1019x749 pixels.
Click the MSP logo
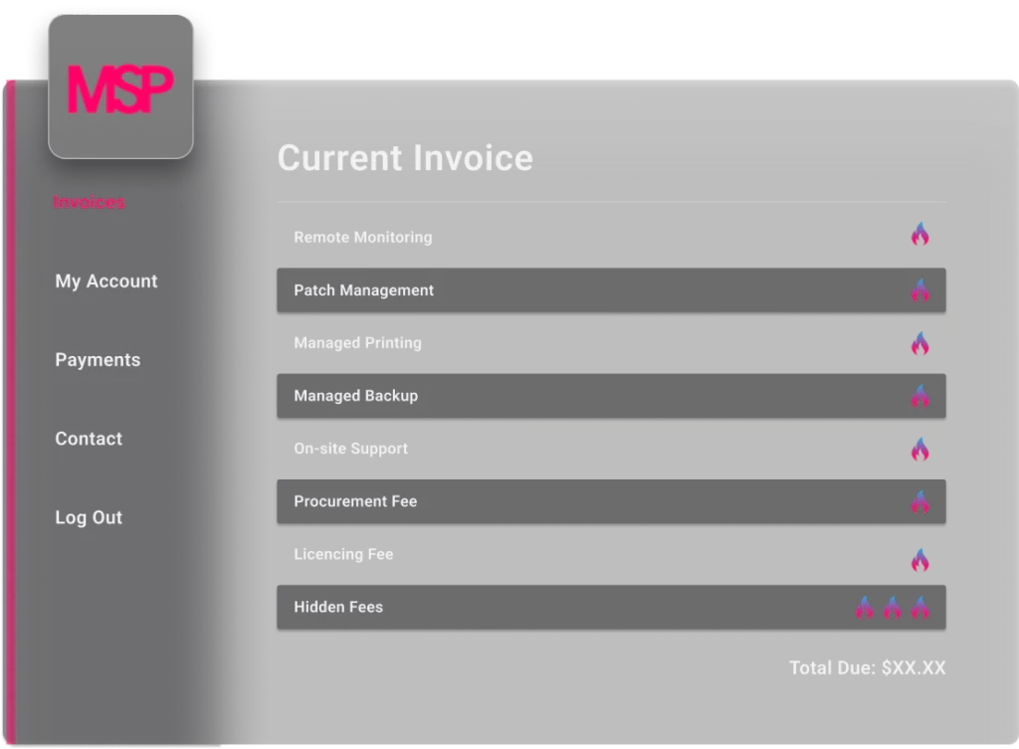pos(119,88)
